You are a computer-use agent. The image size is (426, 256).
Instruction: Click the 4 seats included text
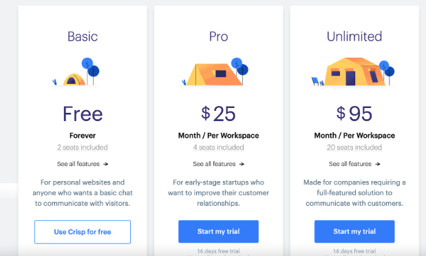(218, 147)
